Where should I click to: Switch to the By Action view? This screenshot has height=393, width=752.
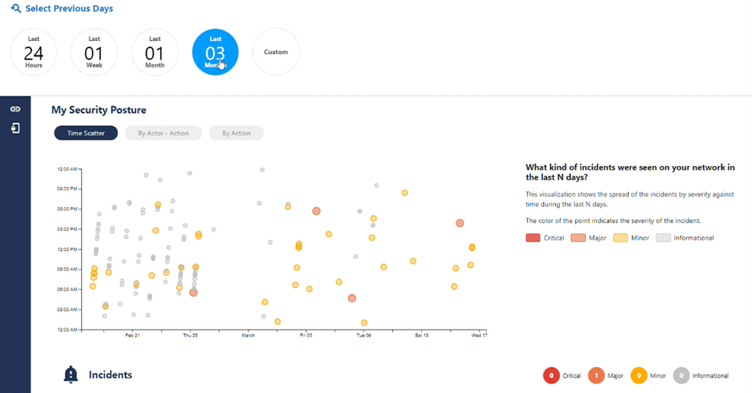click(x=236, y=133)
